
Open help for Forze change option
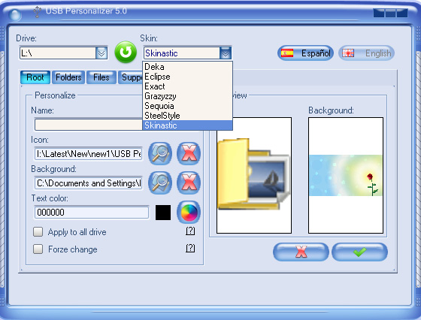(190, 248)
